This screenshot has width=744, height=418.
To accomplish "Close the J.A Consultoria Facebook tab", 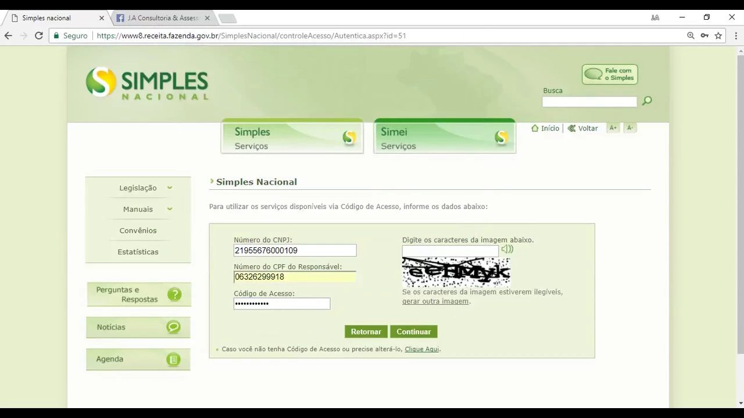I will pyautogui.click(x=207, y=18).
